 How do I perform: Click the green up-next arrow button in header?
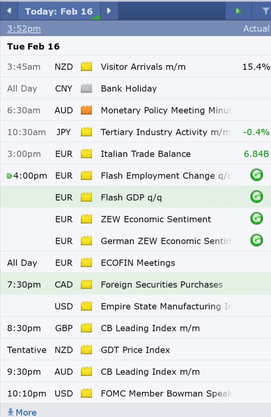coord(238,11)
